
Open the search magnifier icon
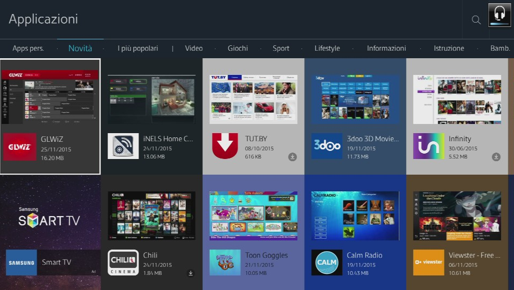(476, 20)
